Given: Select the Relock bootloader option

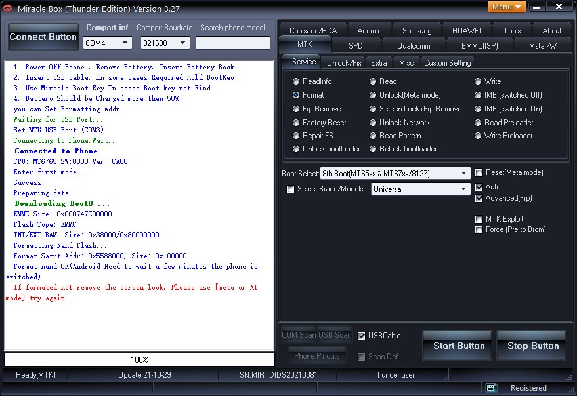Looking at the screenshot, I should point(403,149).
